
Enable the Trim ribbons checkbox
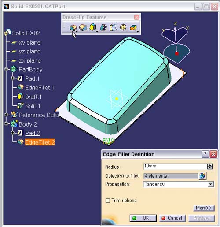tap(108, 201)
